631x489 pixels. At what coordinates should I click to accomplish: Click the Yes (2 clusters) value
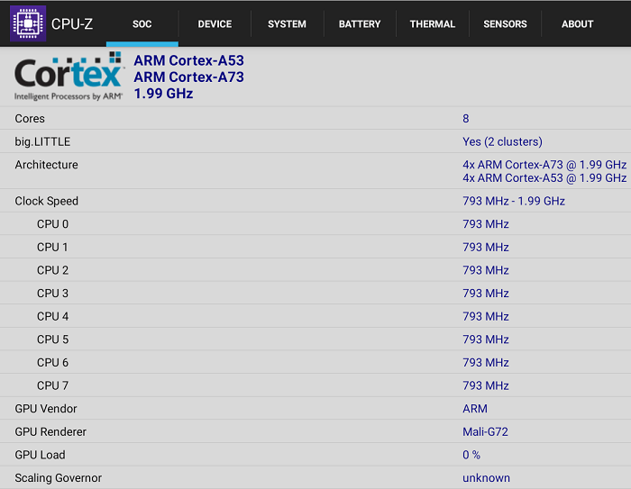click(x=502, y=141)
